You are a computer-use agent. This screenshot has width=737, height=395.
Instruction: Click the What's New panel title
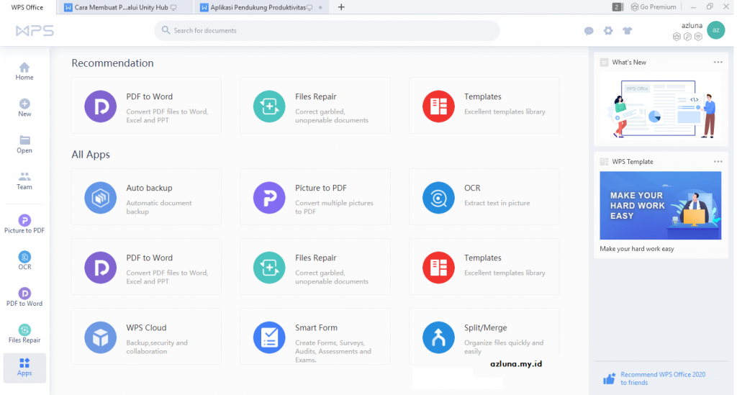tap(629, 62)
